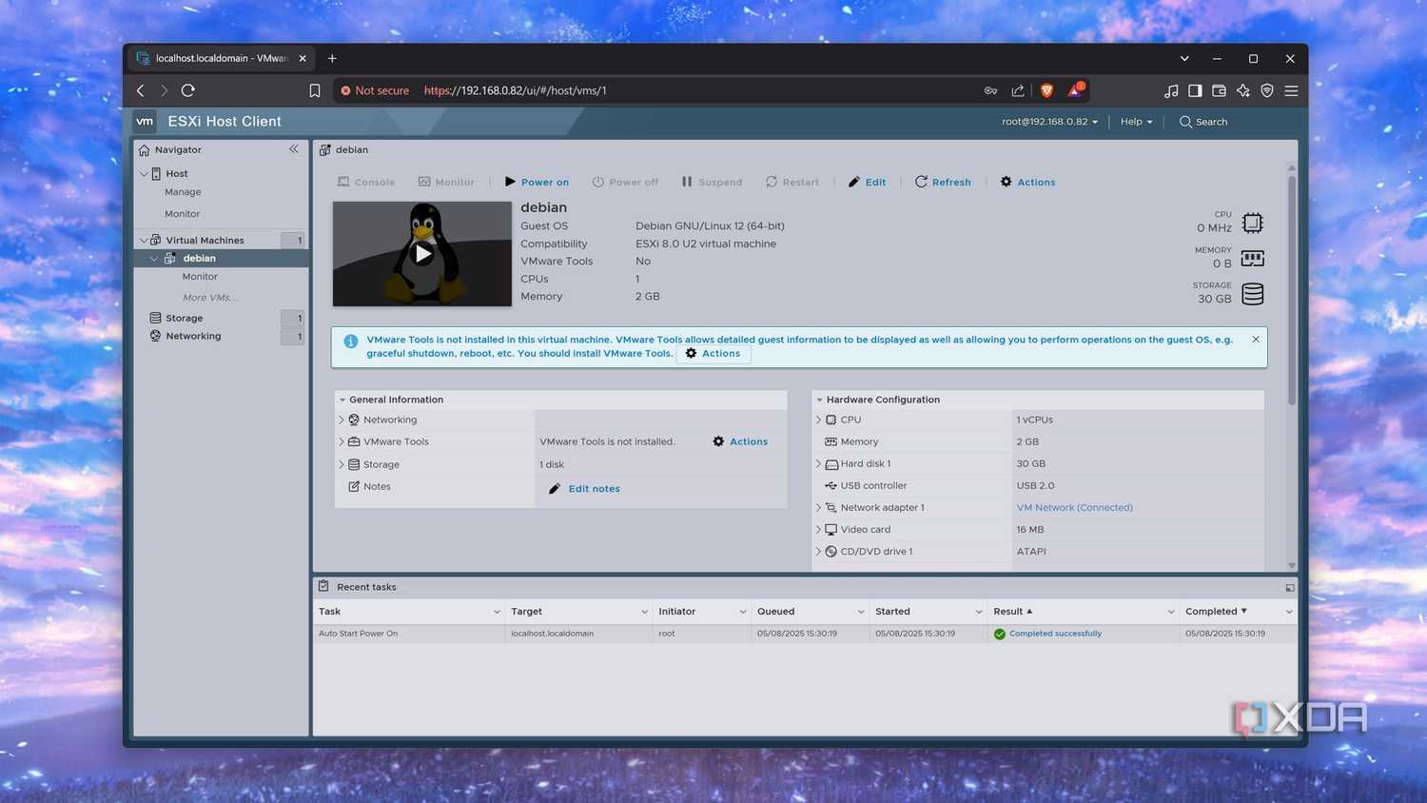The height and width of the screenshot is (803, 1427).
Task: Click the Suspend toolbar button
Action: 712,182
